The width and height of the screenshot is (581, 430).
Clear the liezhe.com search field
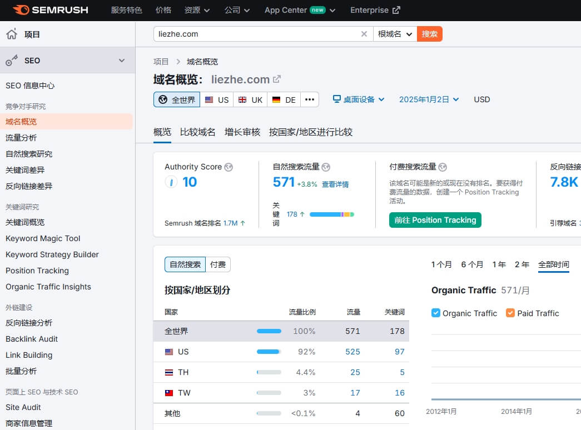pyautogui.click(x=364, y=34)
